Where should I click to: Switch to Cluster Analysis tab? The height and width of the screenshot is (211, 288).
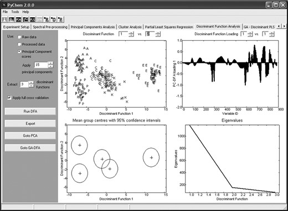coord(130,27)
